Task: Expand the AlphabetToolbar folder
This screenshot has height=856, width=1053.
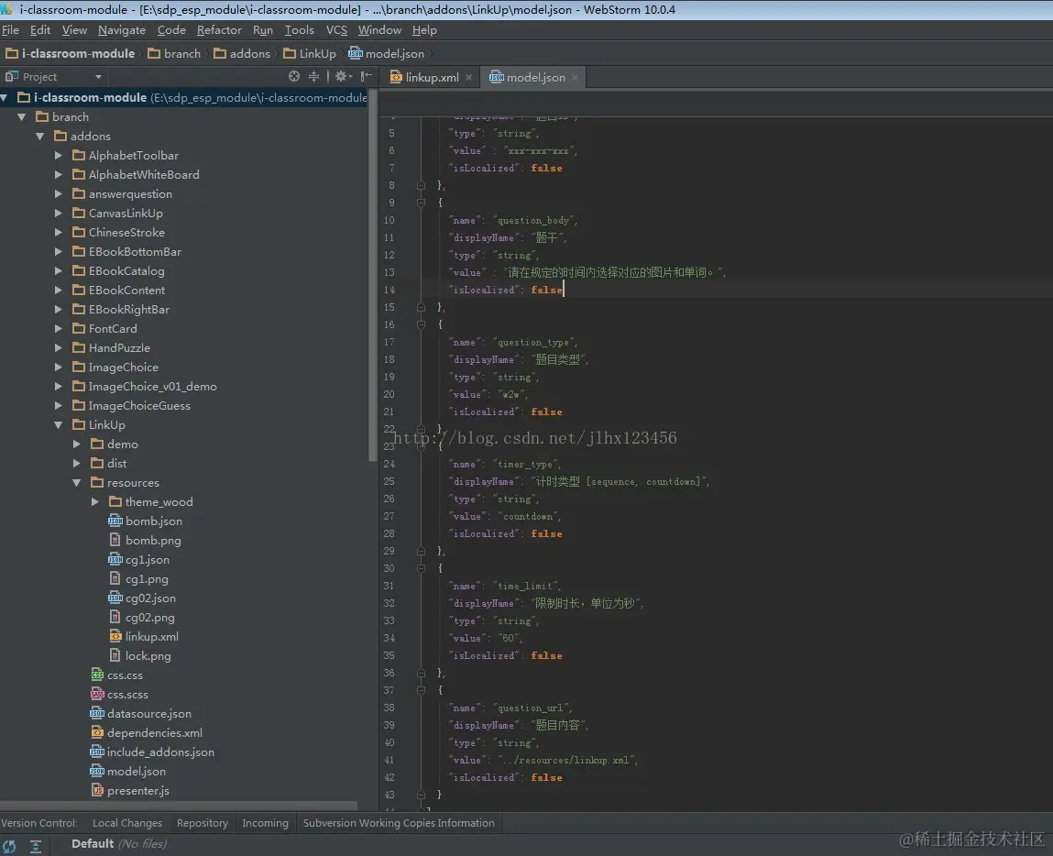Action: click(59, 155)
